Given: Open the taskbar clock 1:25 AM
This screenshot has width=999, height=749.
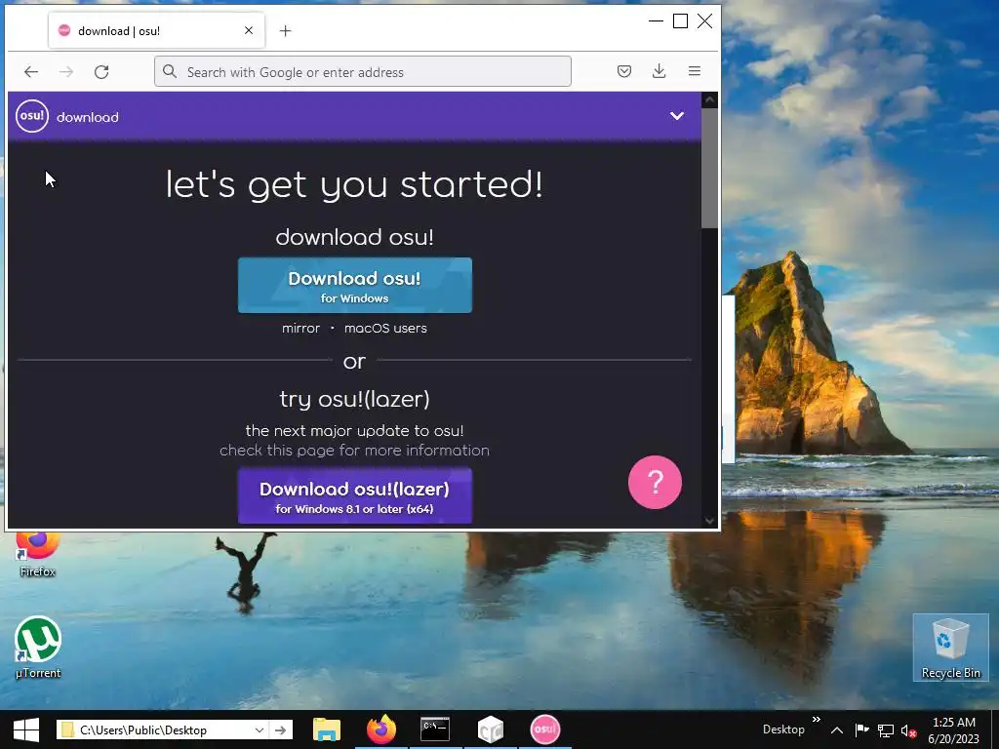Looking at the screenshot, I should pos(954,730).
